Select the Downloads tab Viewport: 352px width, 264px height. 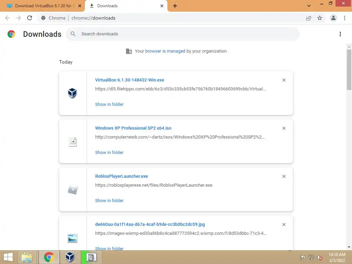[x=126, y=6]
